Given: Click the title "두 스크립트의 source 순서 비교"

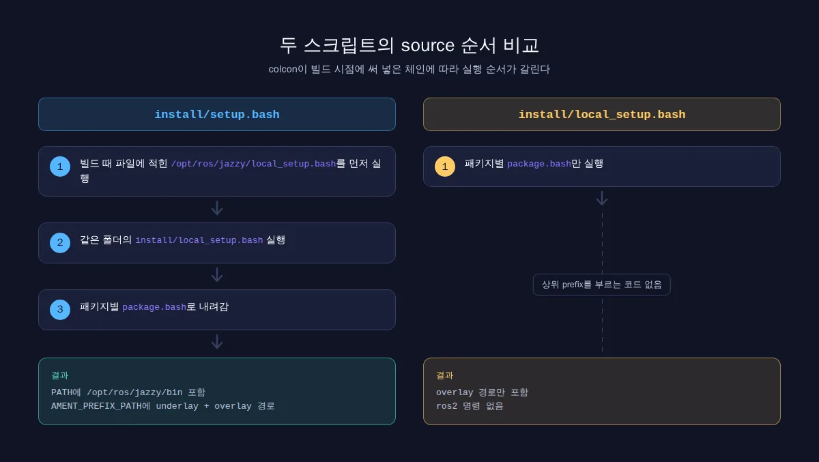Looking at the screenshot, I should 409,45.
